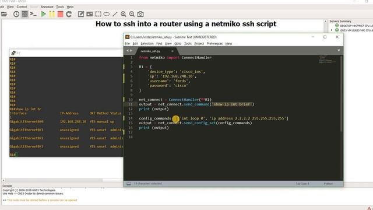Open Sublime Text Tools menu
The width and height of the screenshot is (373, 210).
[188, 44]
